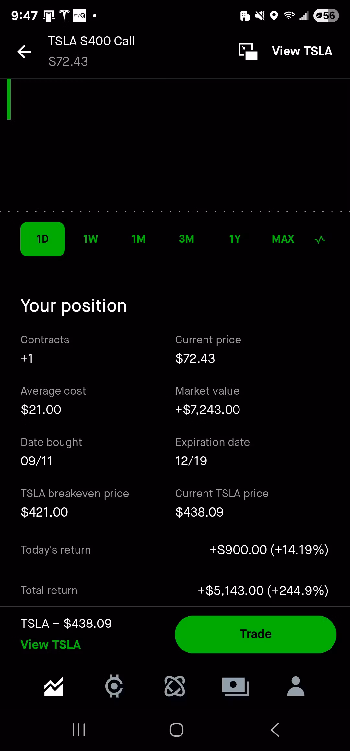Open the cash tab icon
This screenshot has height=751, width=350.
click(235, 686)
